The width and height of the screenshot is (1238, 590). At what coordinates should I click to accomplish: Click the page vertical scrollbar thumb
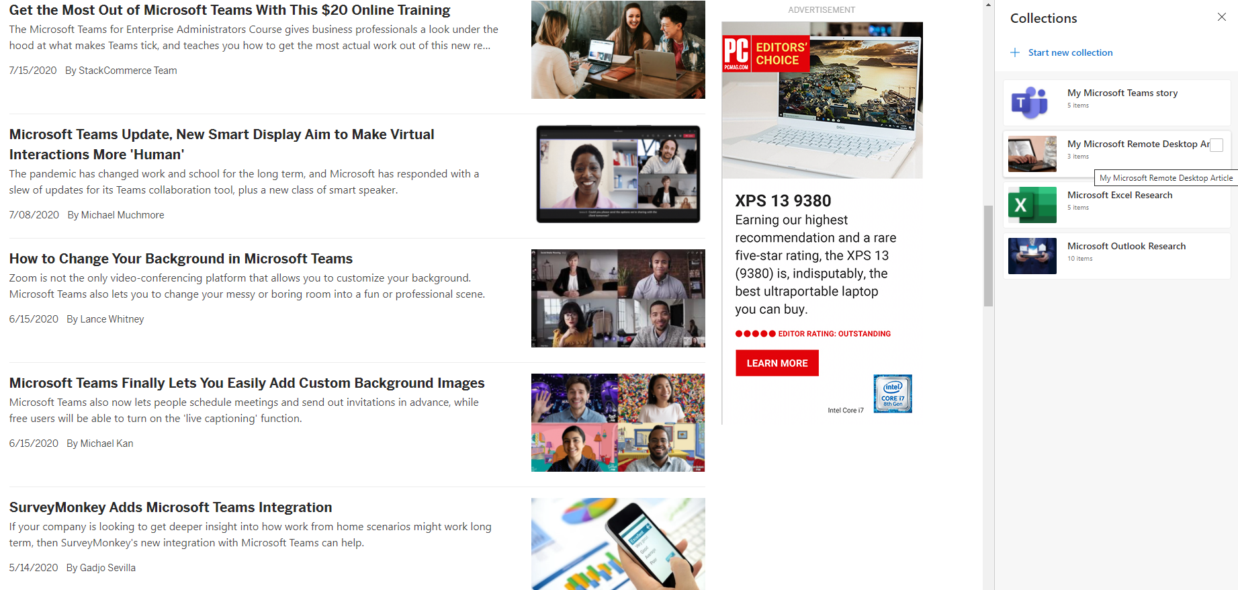[988, 255]
